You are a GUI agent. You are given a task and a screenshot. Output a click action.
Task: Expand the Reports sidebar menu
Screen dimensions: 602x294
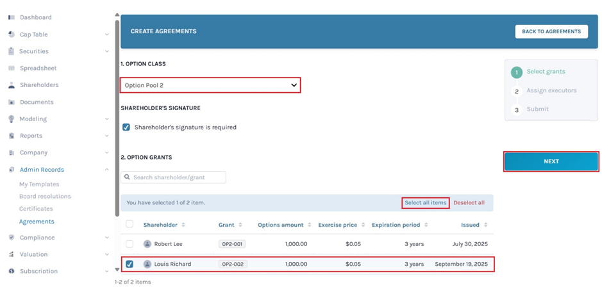(x=106, y=136)
